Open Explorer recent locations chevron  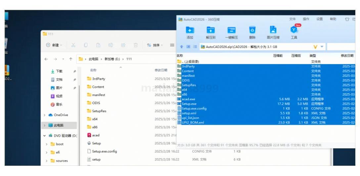(63, 59)
